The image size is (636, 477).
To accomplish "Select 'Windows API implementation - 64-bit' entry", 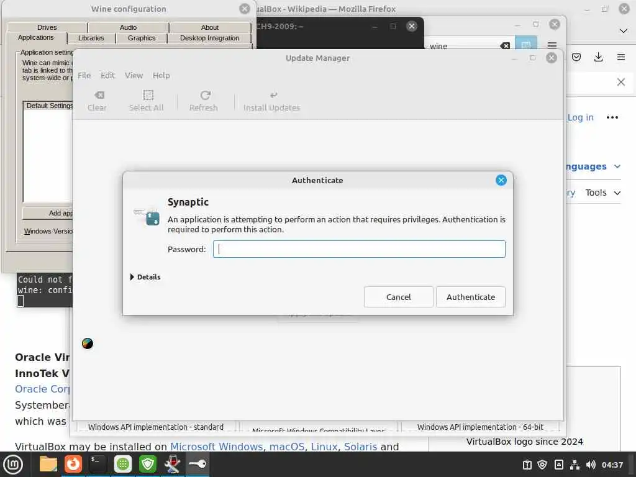I will tap(480, 427).
